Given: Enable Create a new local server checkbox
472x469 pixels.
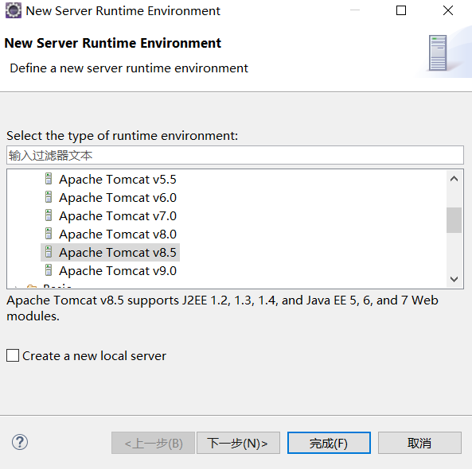Looking at the screenshot, I should (13, 355).
